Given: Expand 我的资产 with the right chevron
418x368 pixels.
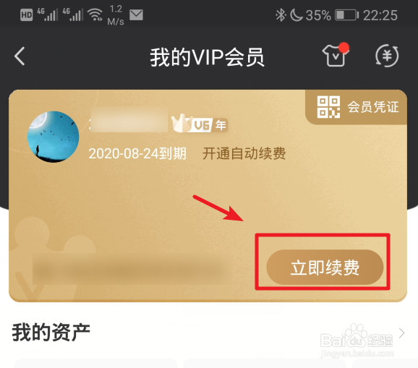Looking at the screenshot, I should 401,333.
